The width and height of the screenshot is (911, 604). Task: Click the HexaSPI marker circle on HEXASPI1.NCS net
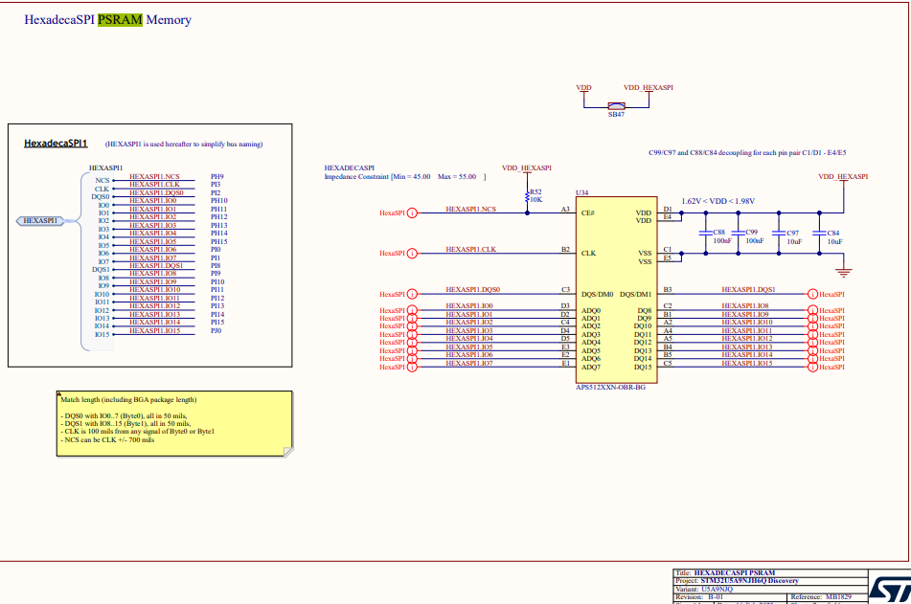click(412, 213)
